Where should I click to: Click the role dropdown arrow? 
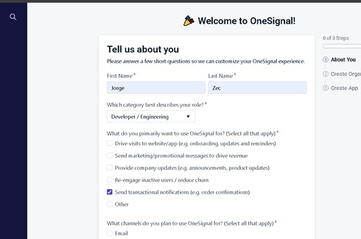pyautogui.click(x=188, y=116)
